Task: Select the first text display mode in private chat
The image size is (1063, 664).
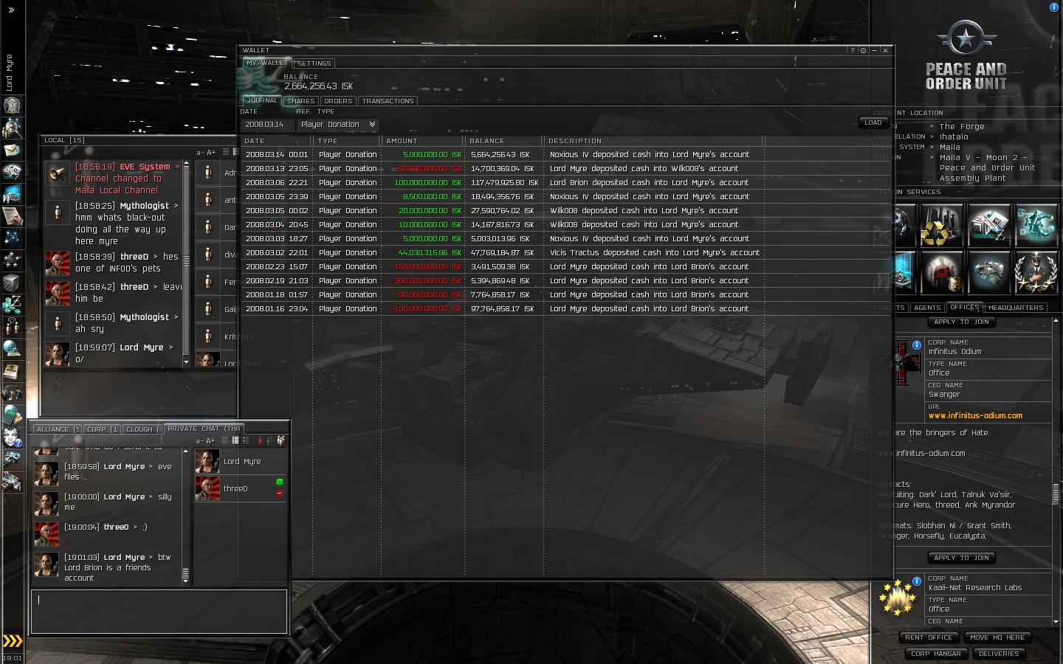Action: click(x=225, y=440)
